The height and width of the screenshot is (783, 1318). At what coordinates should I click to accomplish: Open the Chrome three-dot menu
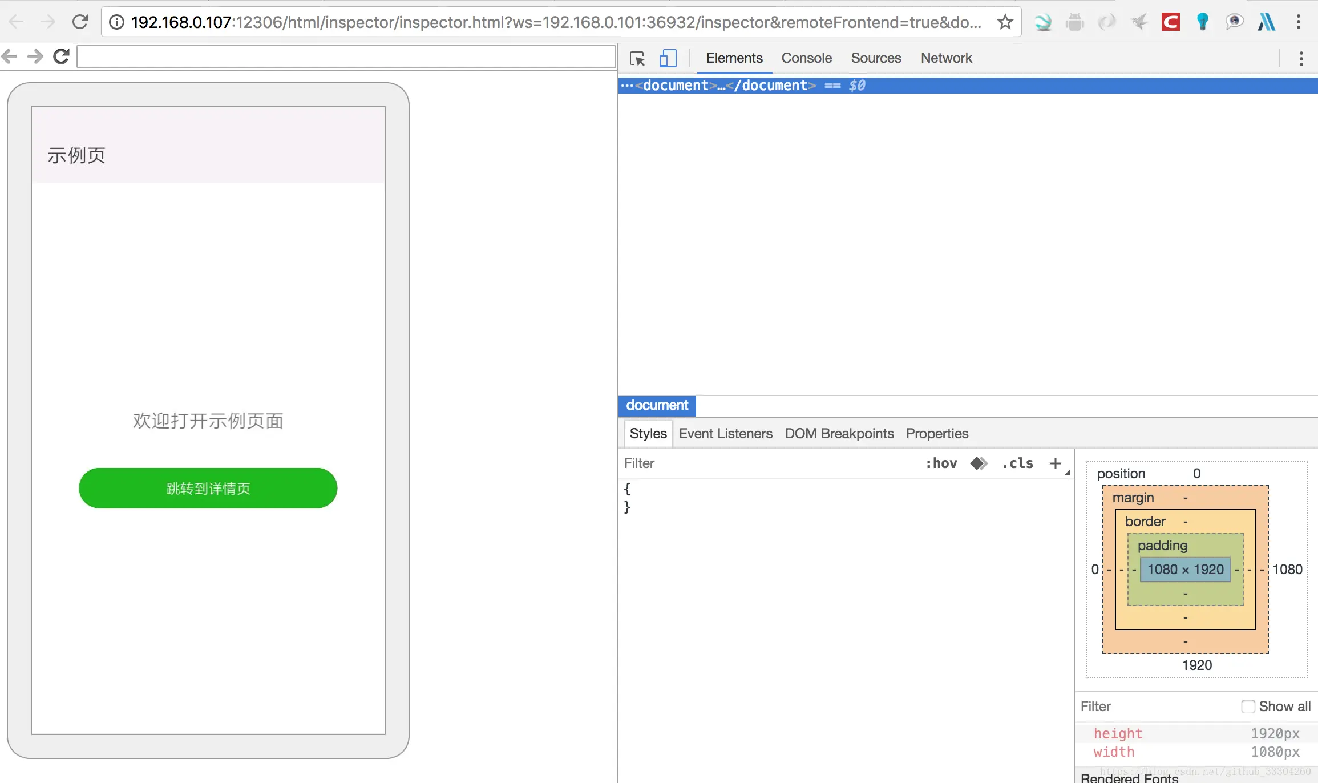tap(1299, 22)
